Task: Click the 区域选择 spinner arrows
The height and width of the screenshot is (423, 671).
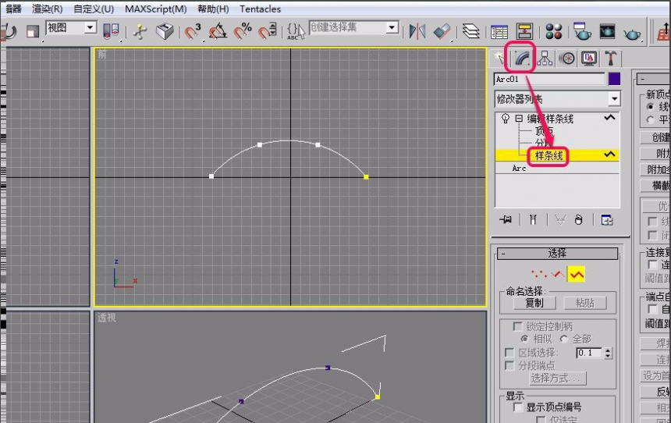Action: point(608,353)
